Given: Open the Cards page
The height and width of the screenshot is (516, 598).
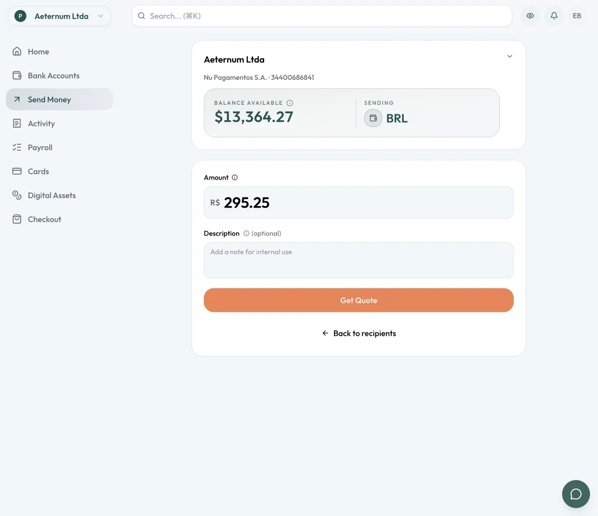Looking at the screenshot, I should pyautogui.click(x=60, y=171).
